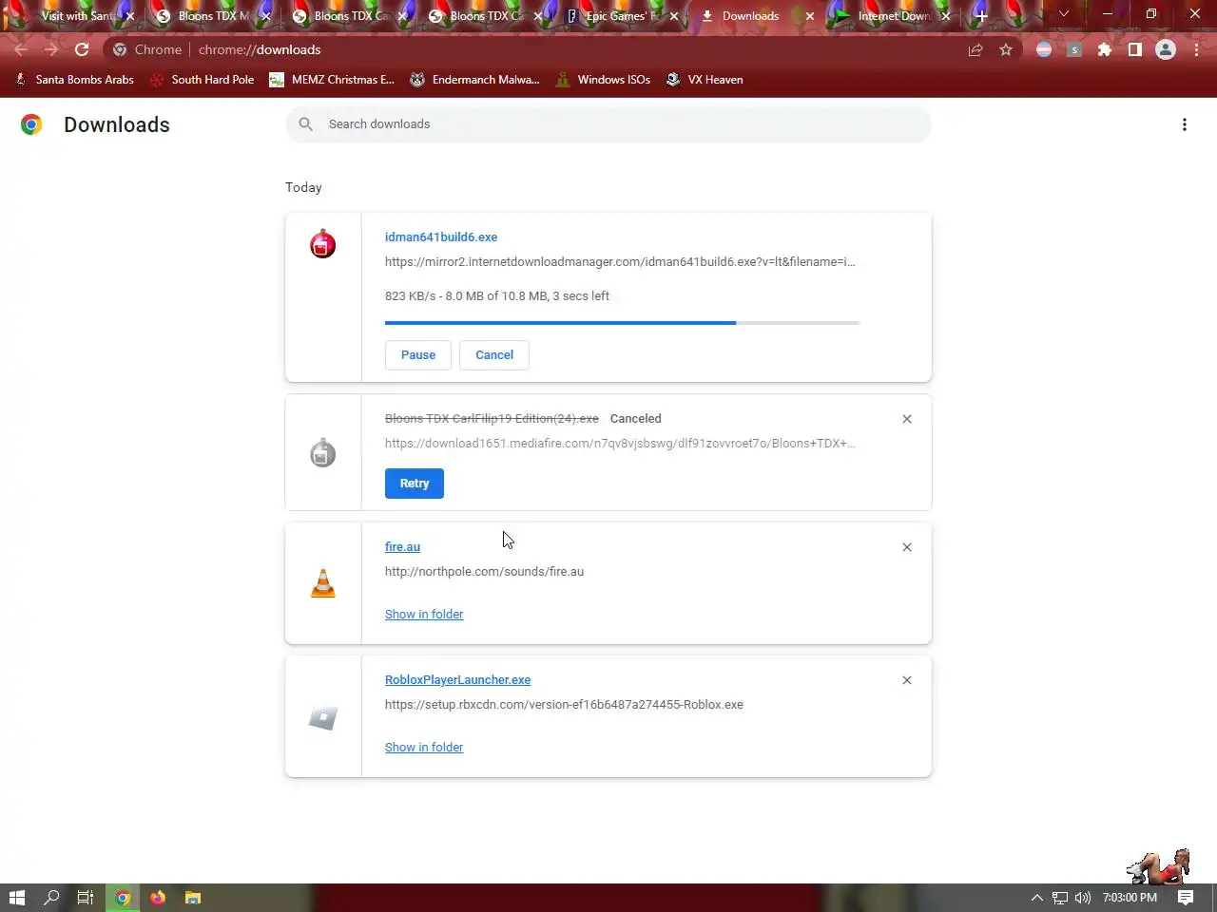The image size is (1217, 912).
Task: Focus the Search downloads field
Action: click(x=608, y=124)
